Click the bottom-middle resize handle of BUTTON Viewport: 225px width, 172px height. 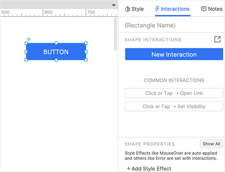click(x=56, y=60)
